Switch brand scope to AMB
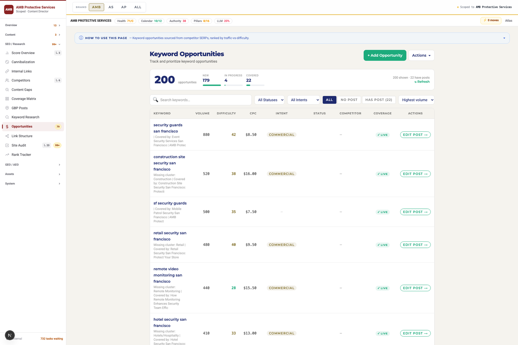The width and height of the screenshot is (518, 345). pyautogui.click(x=96, y=7)
